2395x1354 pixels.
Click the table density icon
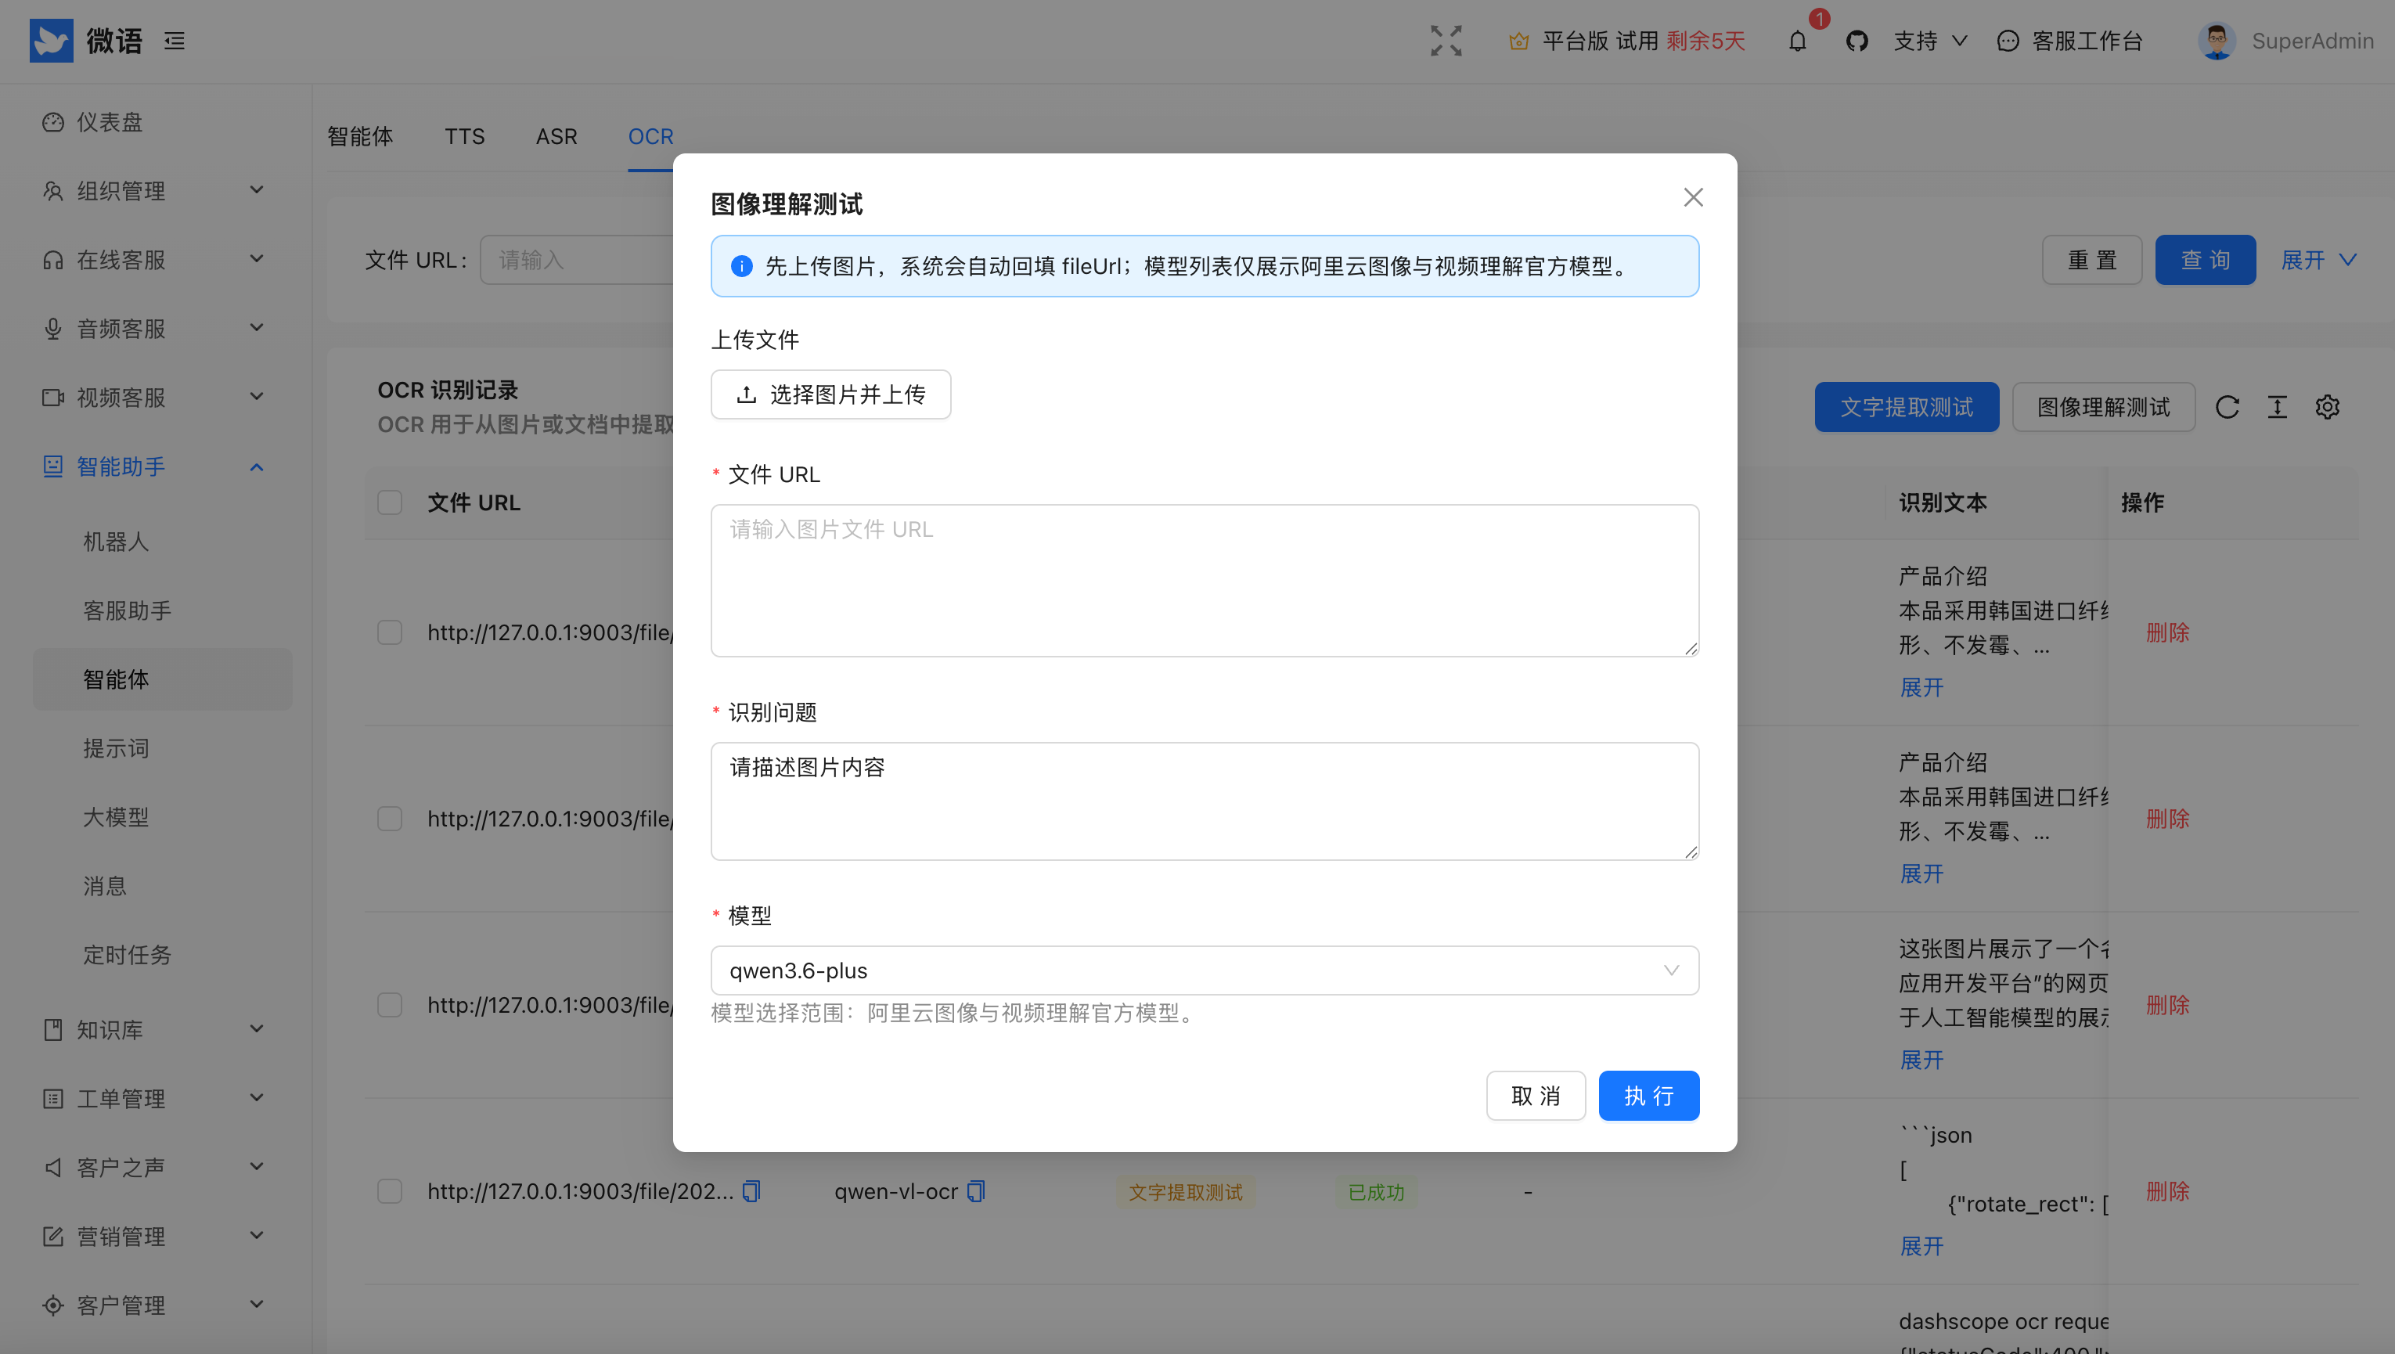coord(2277,407)
